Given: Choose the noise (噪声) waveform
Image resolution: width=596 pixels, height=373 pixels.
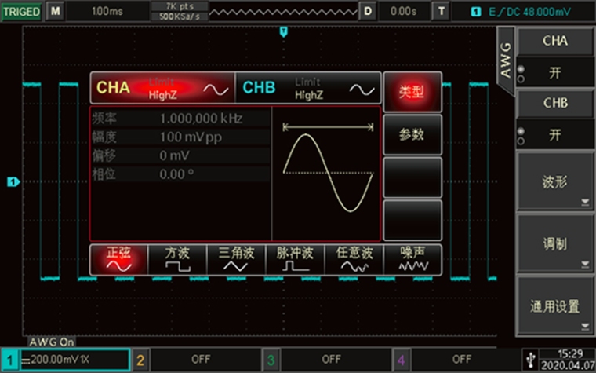Looking at the screenshot, I should pos(411,259).
